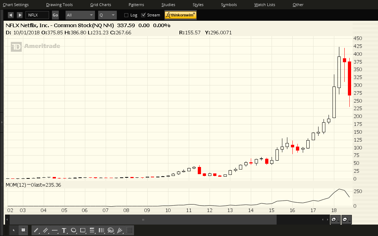This screenshot has width=378, height=236.
Task: Open the Drawing Tools menu
Action: tap(59, 5)
